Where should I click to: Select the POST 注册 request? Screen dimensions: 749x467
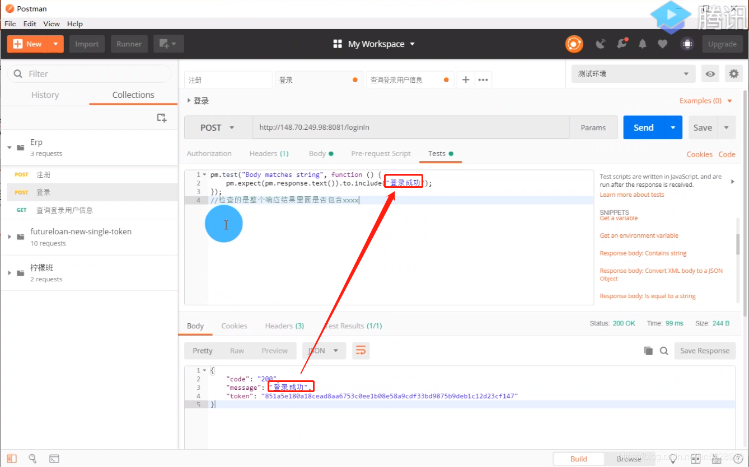point(89,174)
